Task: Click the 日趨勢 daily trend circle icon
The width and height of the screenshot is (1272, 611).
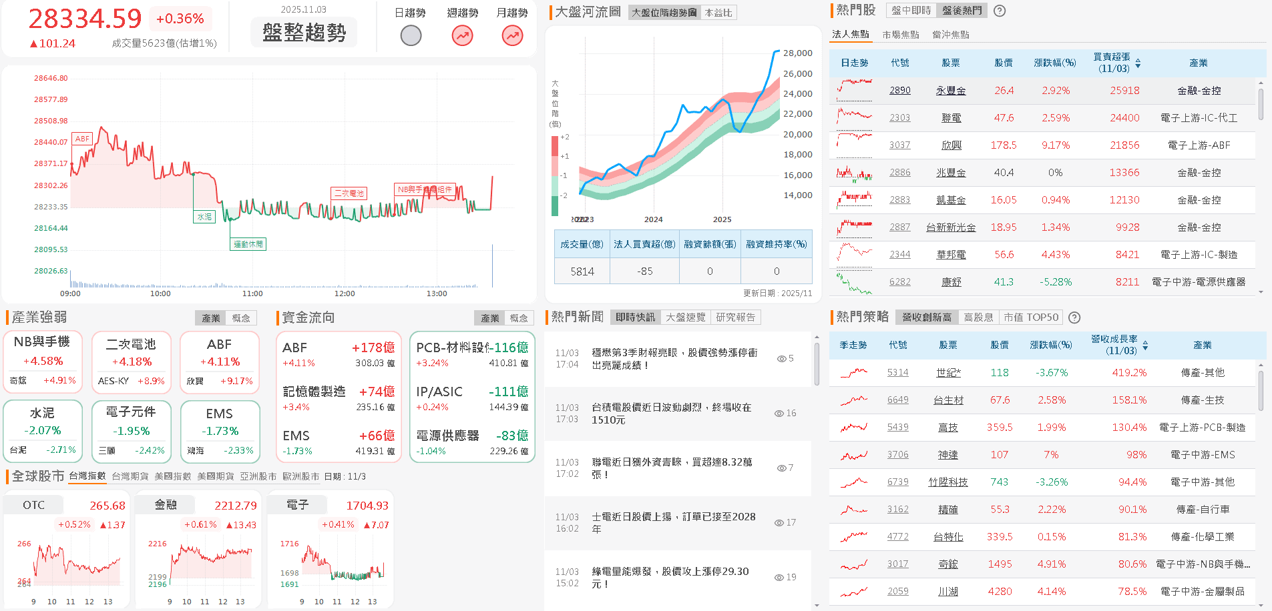Action: coord(411,35)
